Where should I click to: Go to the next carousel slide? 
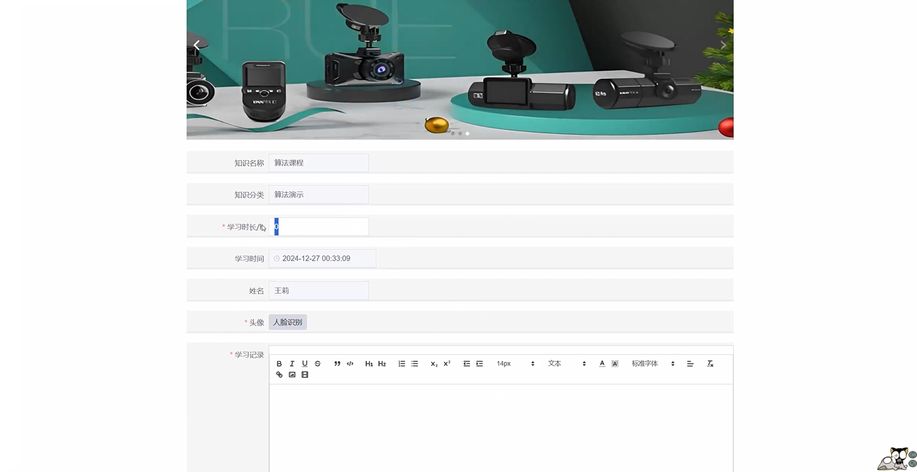click(723, 45)
